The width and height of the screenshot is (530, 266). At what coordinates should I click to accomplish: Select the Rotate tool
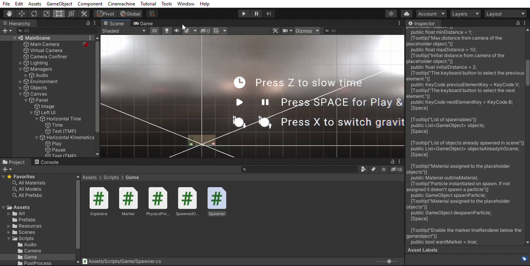click(34, 14)
